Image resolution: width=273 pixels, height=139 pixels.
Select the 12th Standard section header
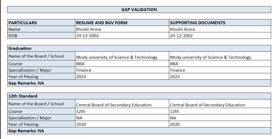pos(139,96)
